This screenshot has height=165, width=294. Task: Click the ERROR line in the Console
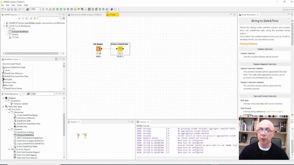(x=187, y=145)
